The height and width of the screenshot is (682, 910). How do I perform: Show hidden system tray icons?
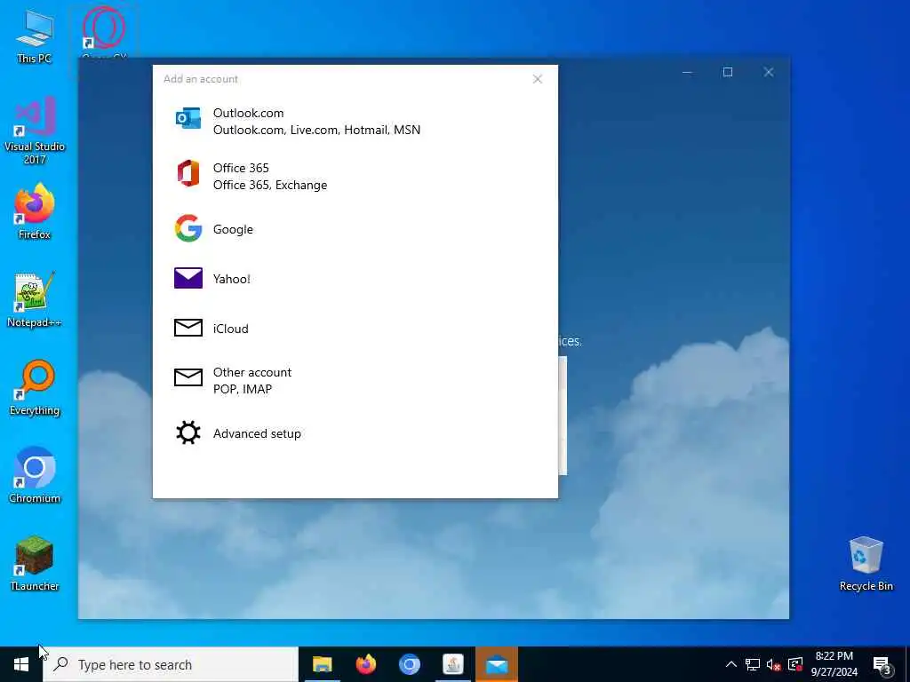click(x=731, y=664)
